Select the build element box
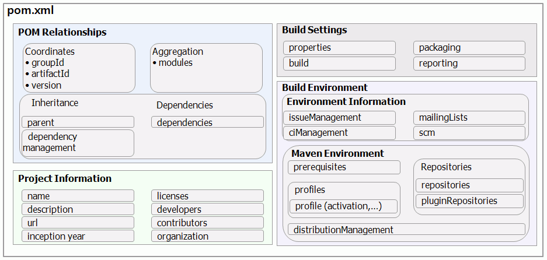The height and width of the screenshot is (260, 547). tap(339, 63)
